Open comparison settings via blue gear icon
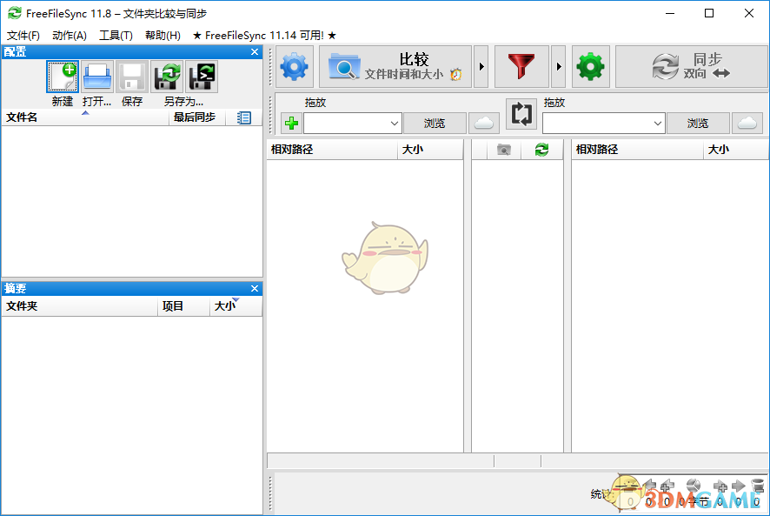Image resolution: width=770 pixels, height=516 pixels. coord(293,66)
